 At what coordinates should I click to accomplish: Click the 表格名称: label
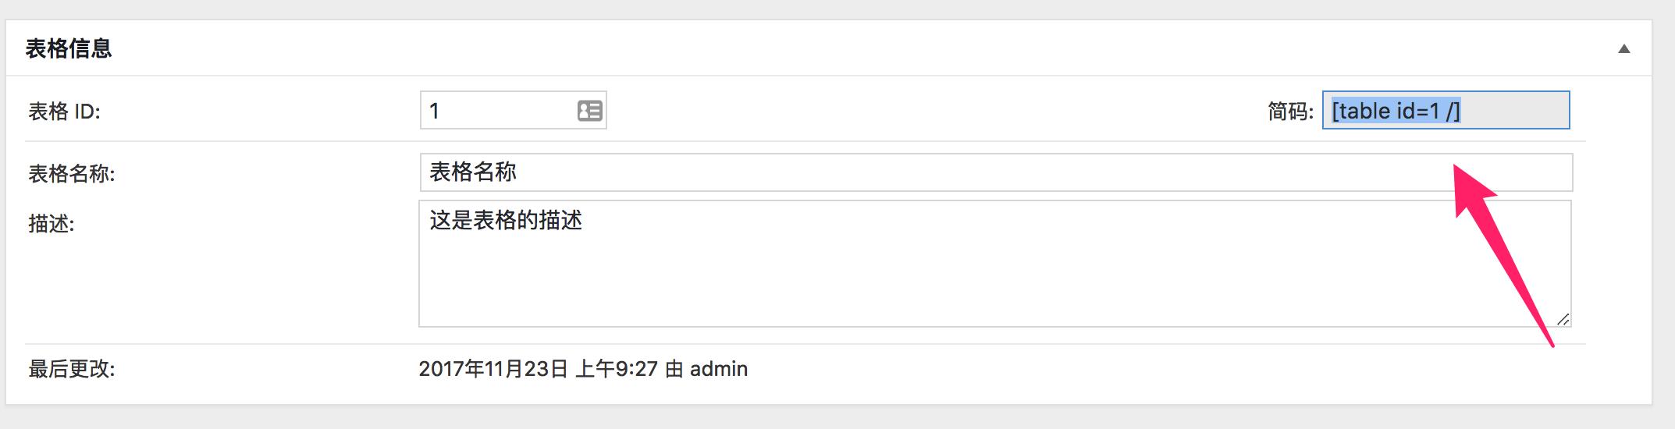pos(71,174)
